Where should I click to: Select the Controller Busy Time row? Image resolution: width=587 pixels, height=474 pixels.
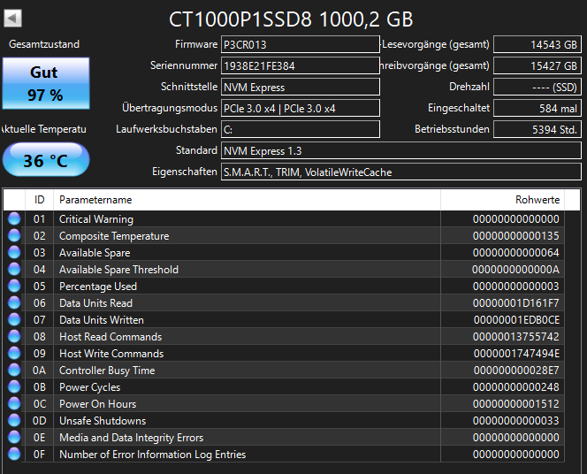284,371
